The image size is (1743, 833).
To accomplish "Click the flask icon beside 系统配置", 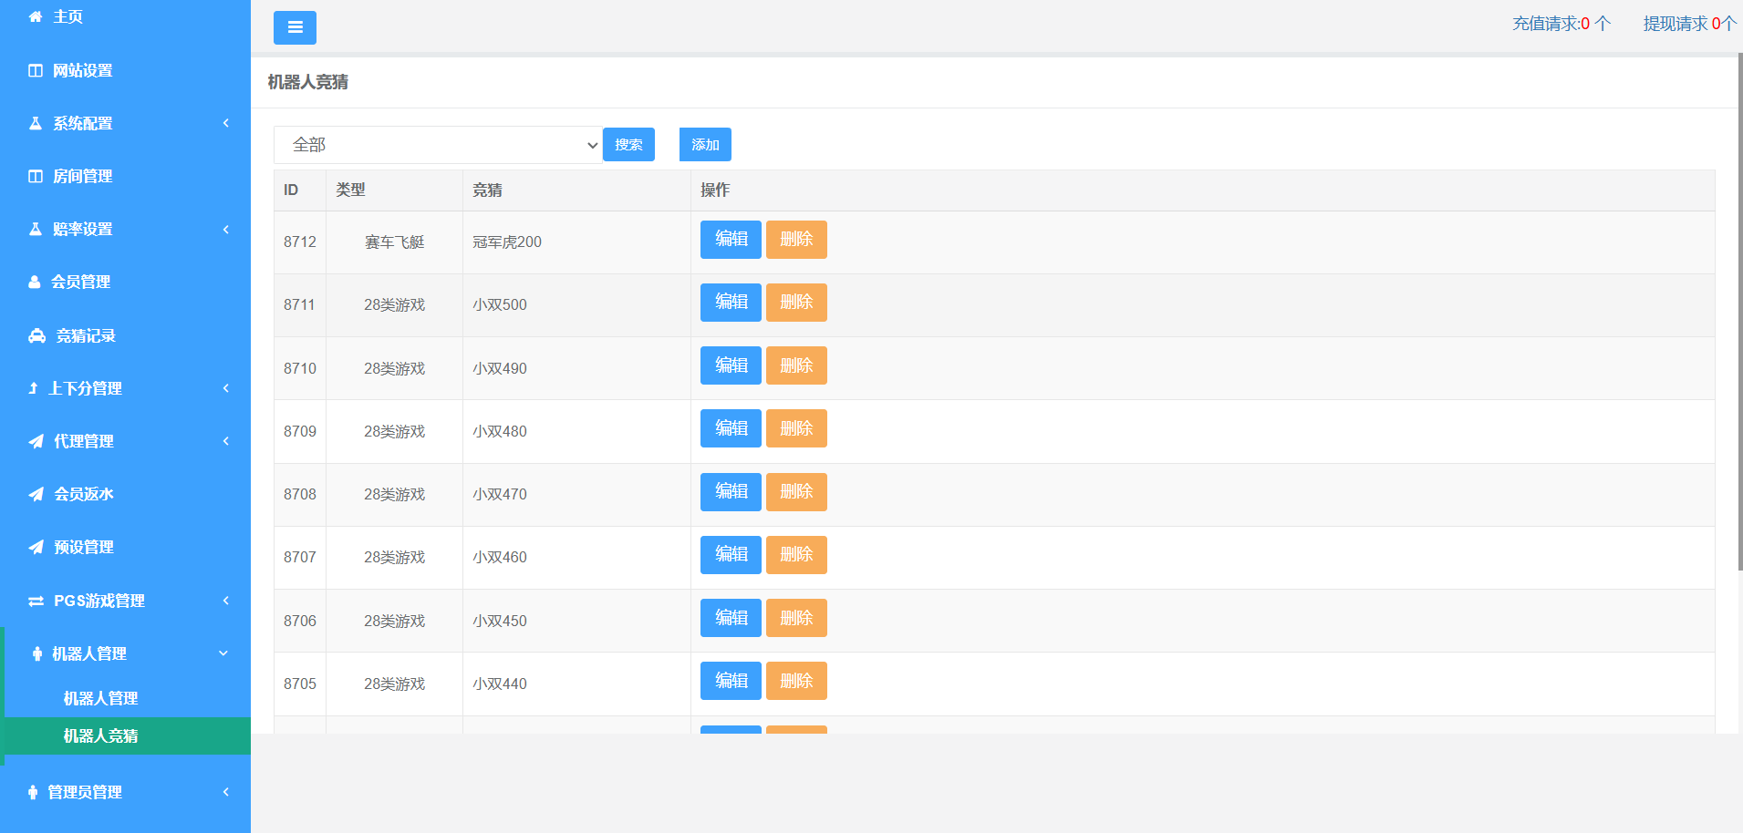I will (x=36, y=123).
